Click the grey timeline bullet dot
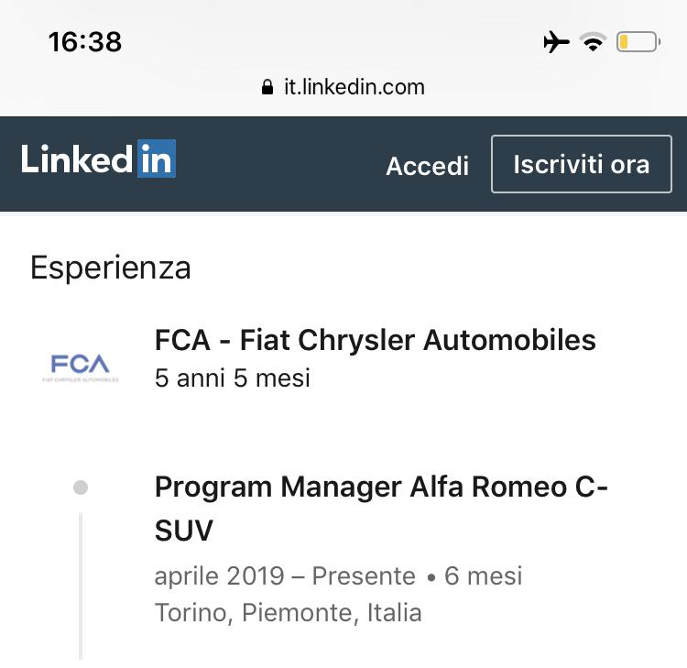 click(x=81, y=487)
